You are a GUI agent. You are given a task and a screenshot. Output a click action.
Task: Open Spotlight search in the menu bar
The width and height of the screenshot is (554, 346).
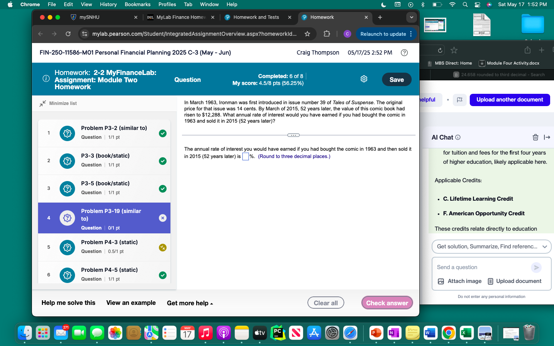(x=465, y=5)
